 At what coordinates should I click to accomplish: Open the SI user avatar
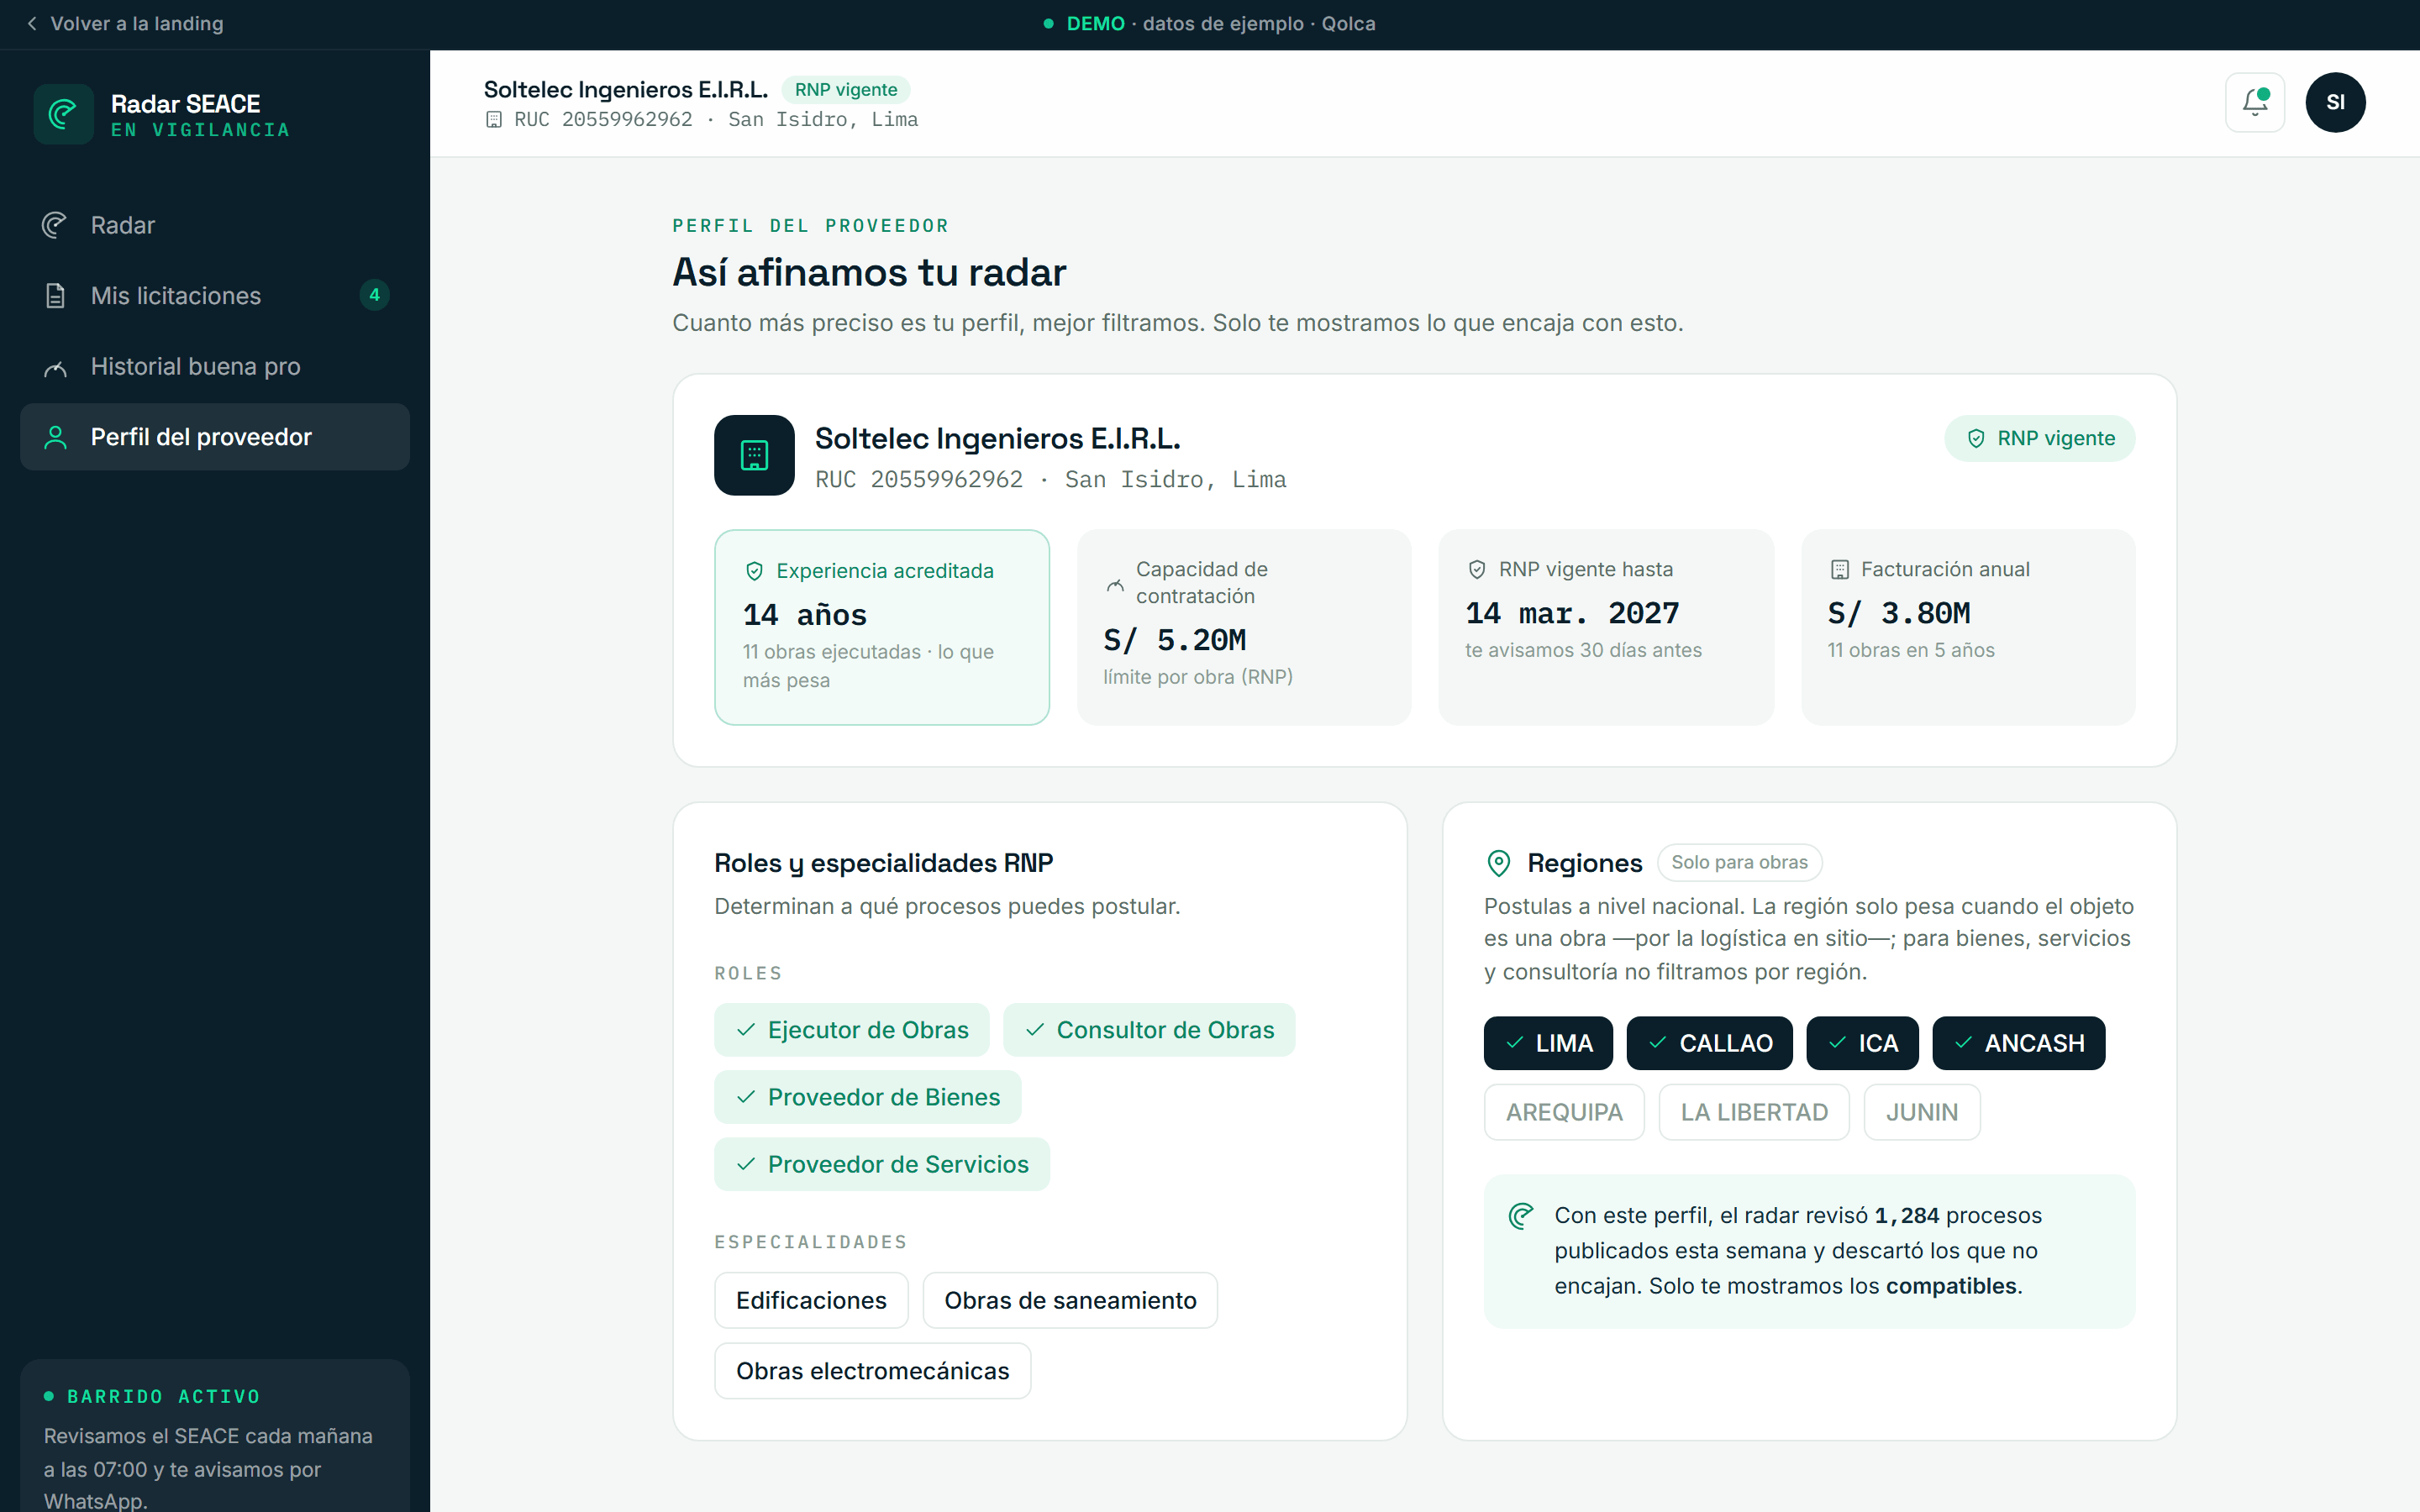[2335, 102]
